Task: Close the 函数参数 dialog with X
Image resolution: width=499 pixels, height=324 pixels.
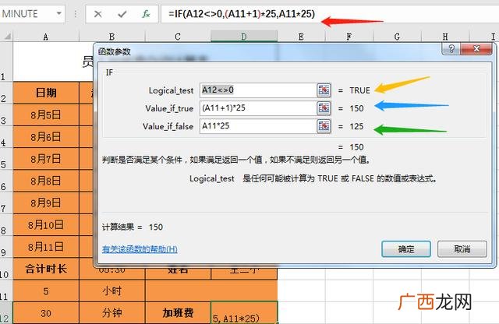Action: pyautogui.click(x=476, y=48)
